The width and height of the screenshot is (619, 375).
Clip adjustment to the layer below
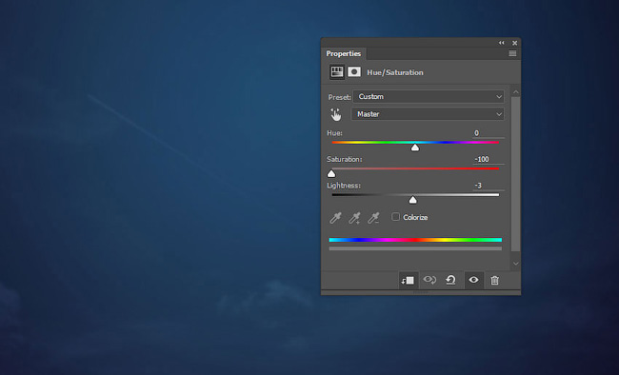pos(408,280)
